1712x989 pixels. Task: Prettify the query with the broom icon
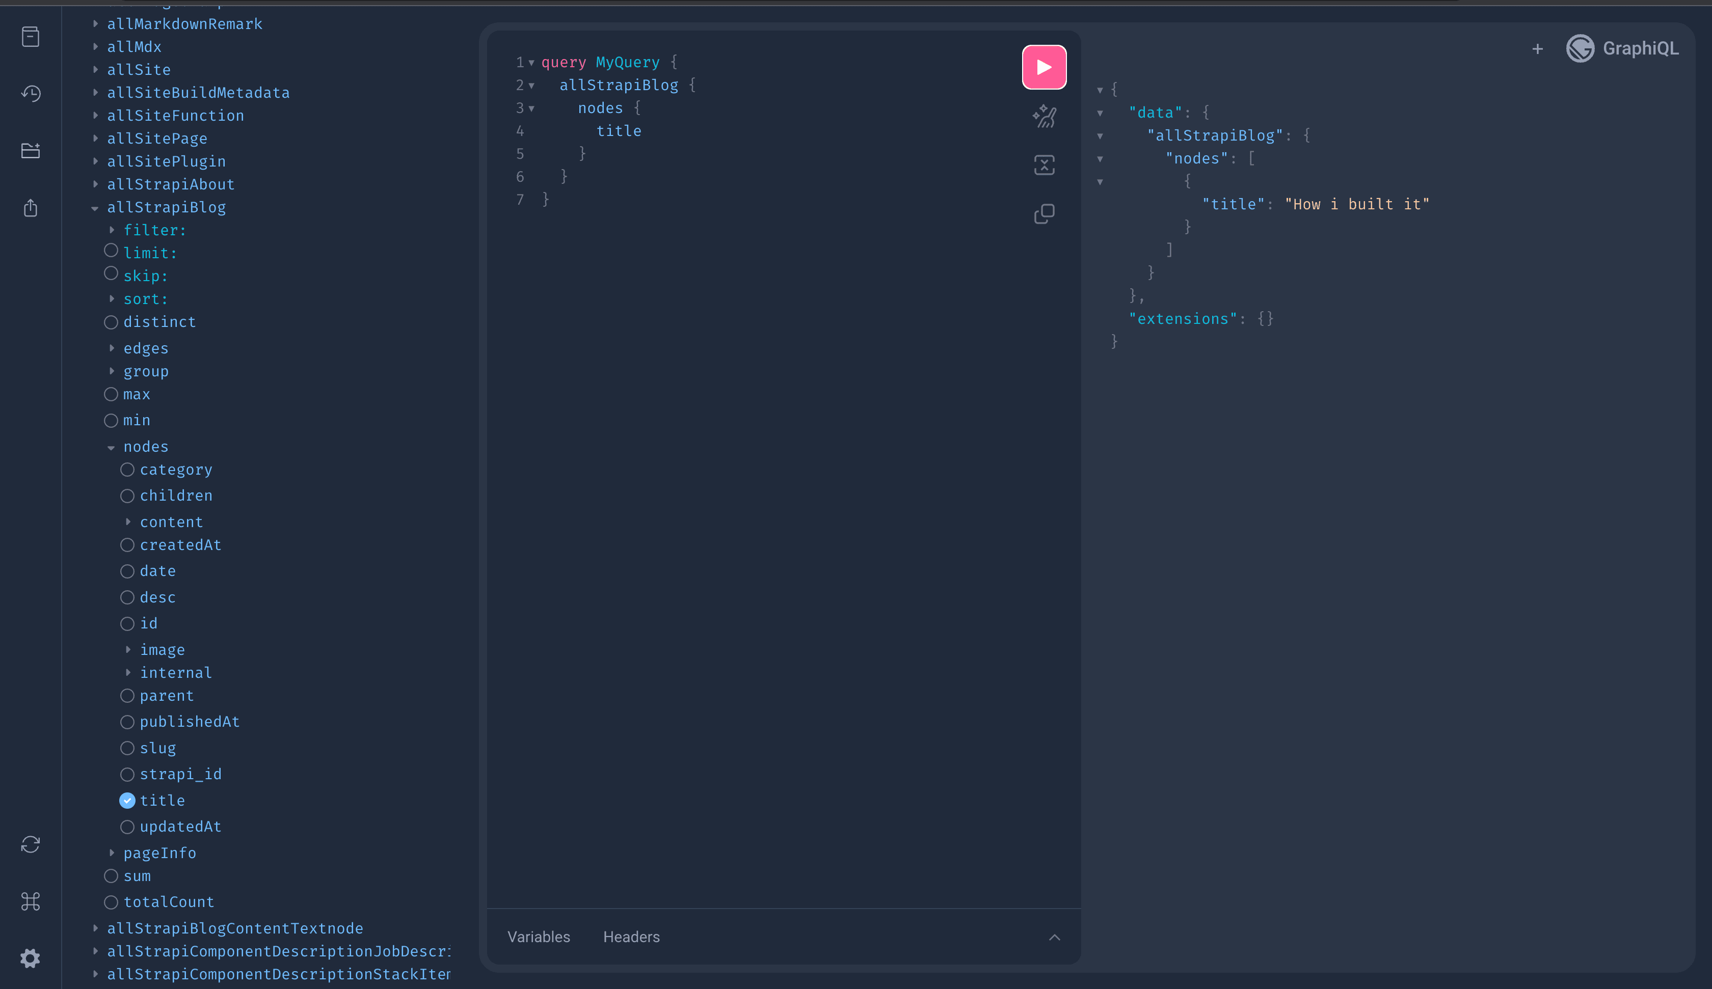[1044, 116]
